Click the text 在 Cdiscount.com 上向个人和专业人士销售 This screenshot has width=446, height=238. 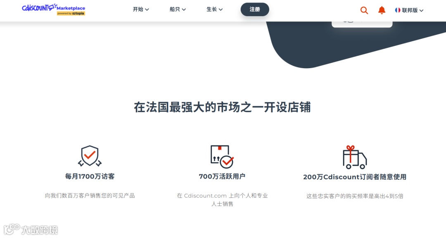[222, 200]
